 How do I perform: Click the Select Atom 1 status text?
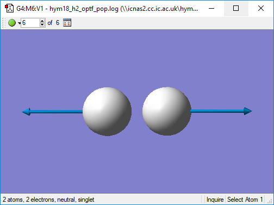click(x=245, y=200)
